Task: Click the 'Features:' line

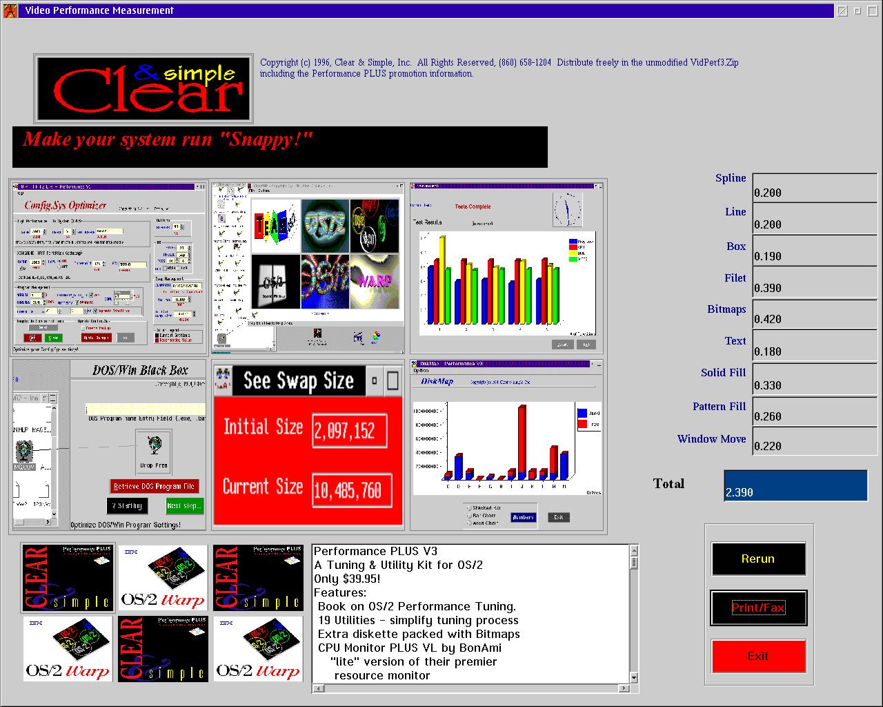Action: 340,592
